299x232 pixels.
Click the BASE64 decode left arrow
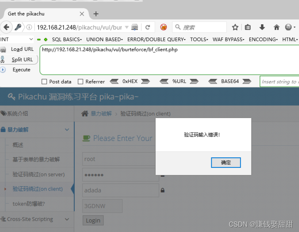213,82
